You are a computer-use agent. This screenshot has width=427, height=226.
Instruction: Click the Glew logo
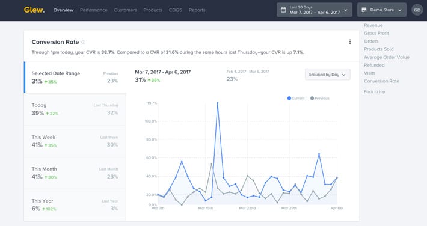(34, 10)
